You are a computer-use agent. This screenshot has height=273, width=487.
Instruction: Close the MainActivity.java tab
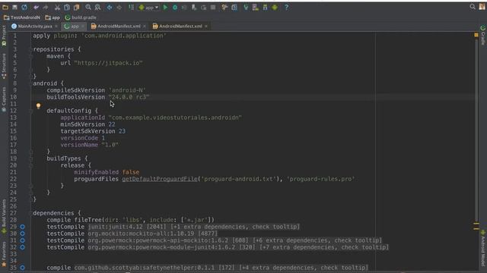coord(56,27)
